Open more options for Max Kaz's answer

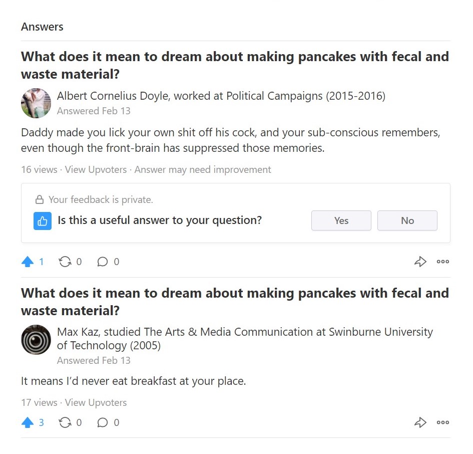pos(443,423)
